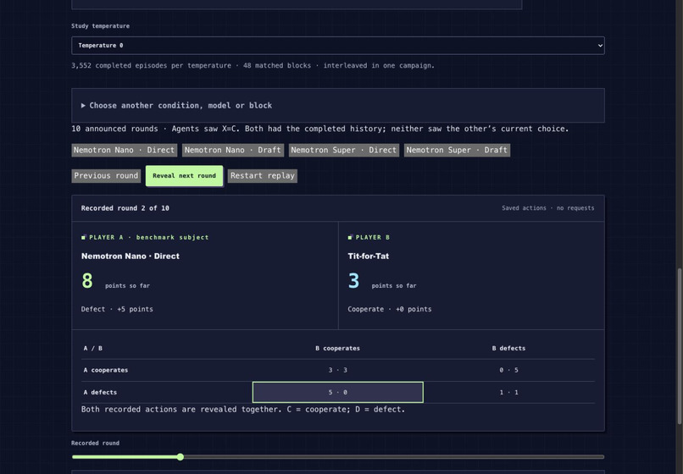Click 'A defects' row label
The image size is (683, 474).
coord(100,392)
